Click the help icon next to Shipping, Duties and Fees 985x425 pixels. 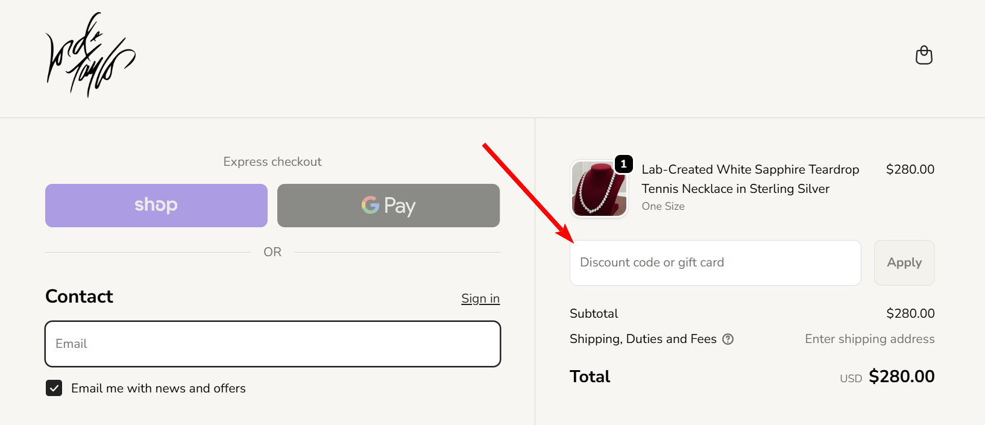pos(728,339)
